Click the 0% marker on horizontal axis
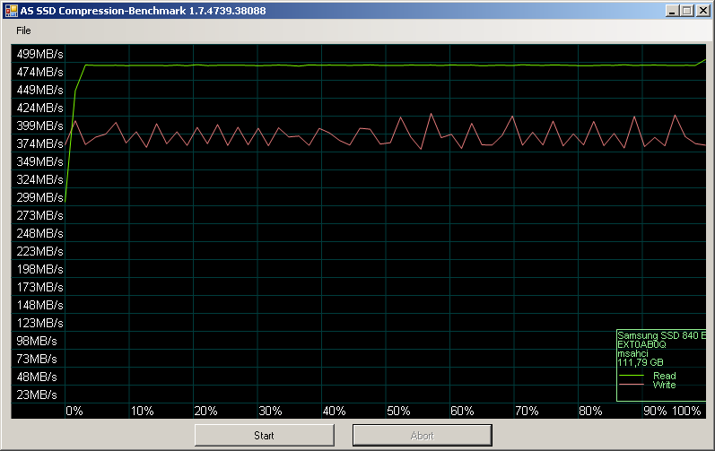 tap(74, 411)
